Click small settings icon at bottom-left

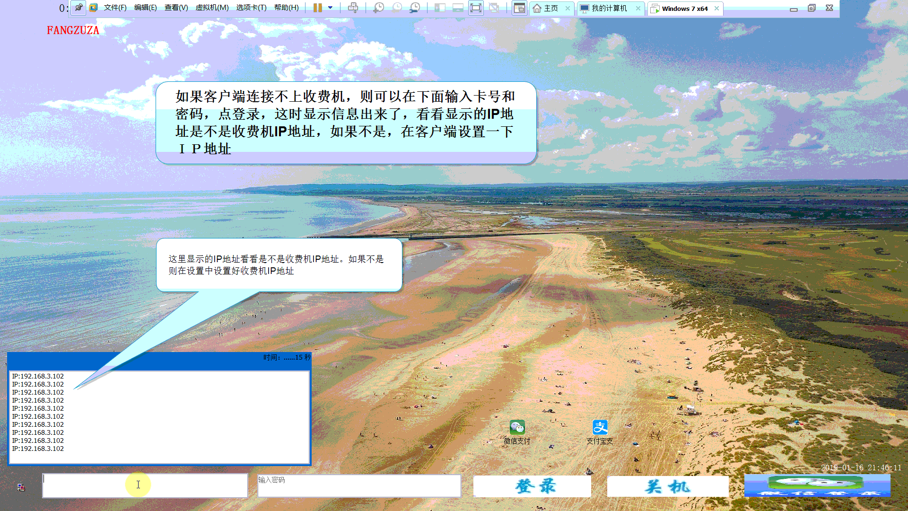tap(21, 487)
